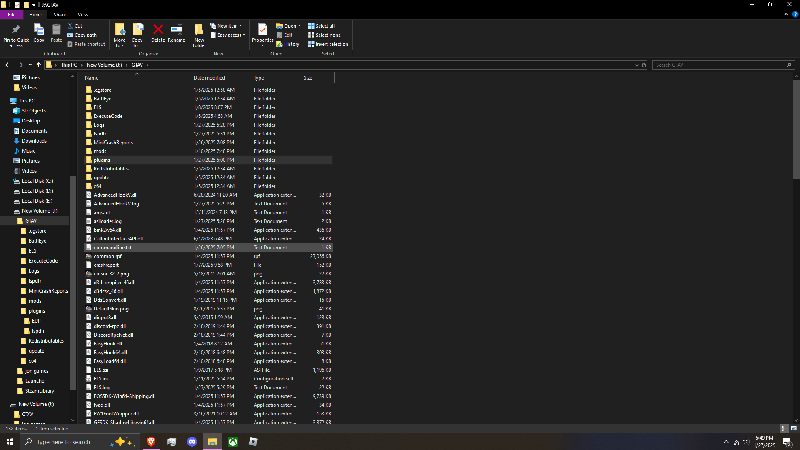The width and height of the screenshot is (800, 450).
Task: Switch to the View ribbon tab
Action: coord(83,15)
